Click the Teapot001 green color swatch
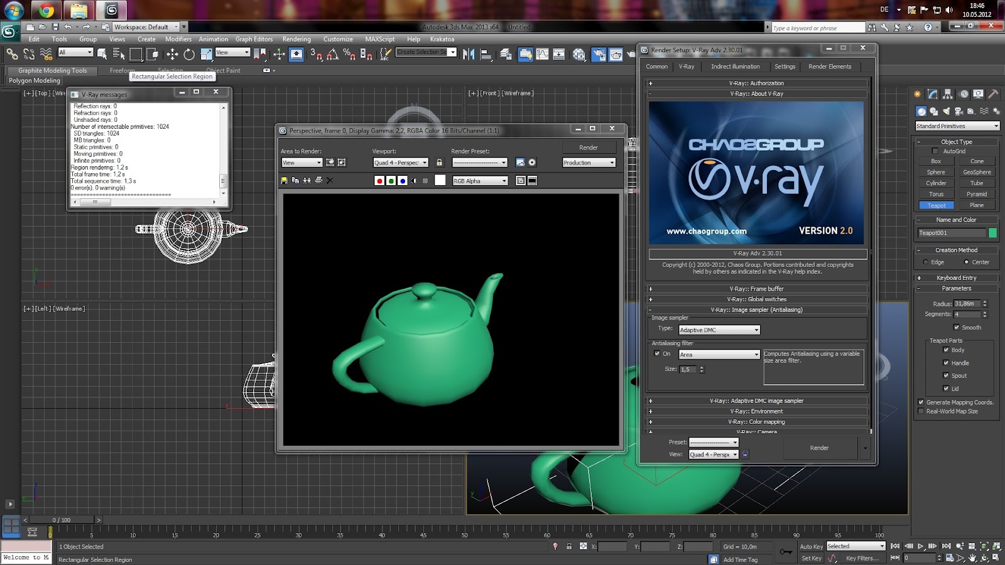The width and height of the screenshot is (1005, 565). point(992,233)
